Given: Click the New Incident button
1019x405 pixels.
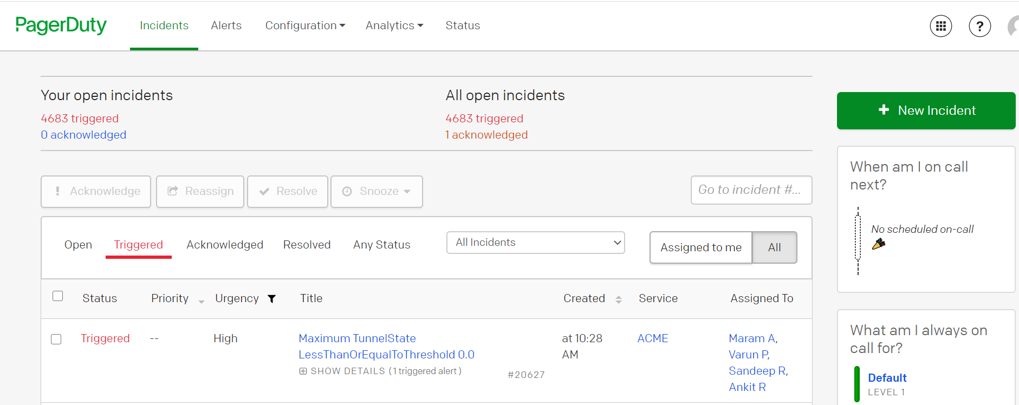Looking at the screenshot, I should [x=926, y=110].
